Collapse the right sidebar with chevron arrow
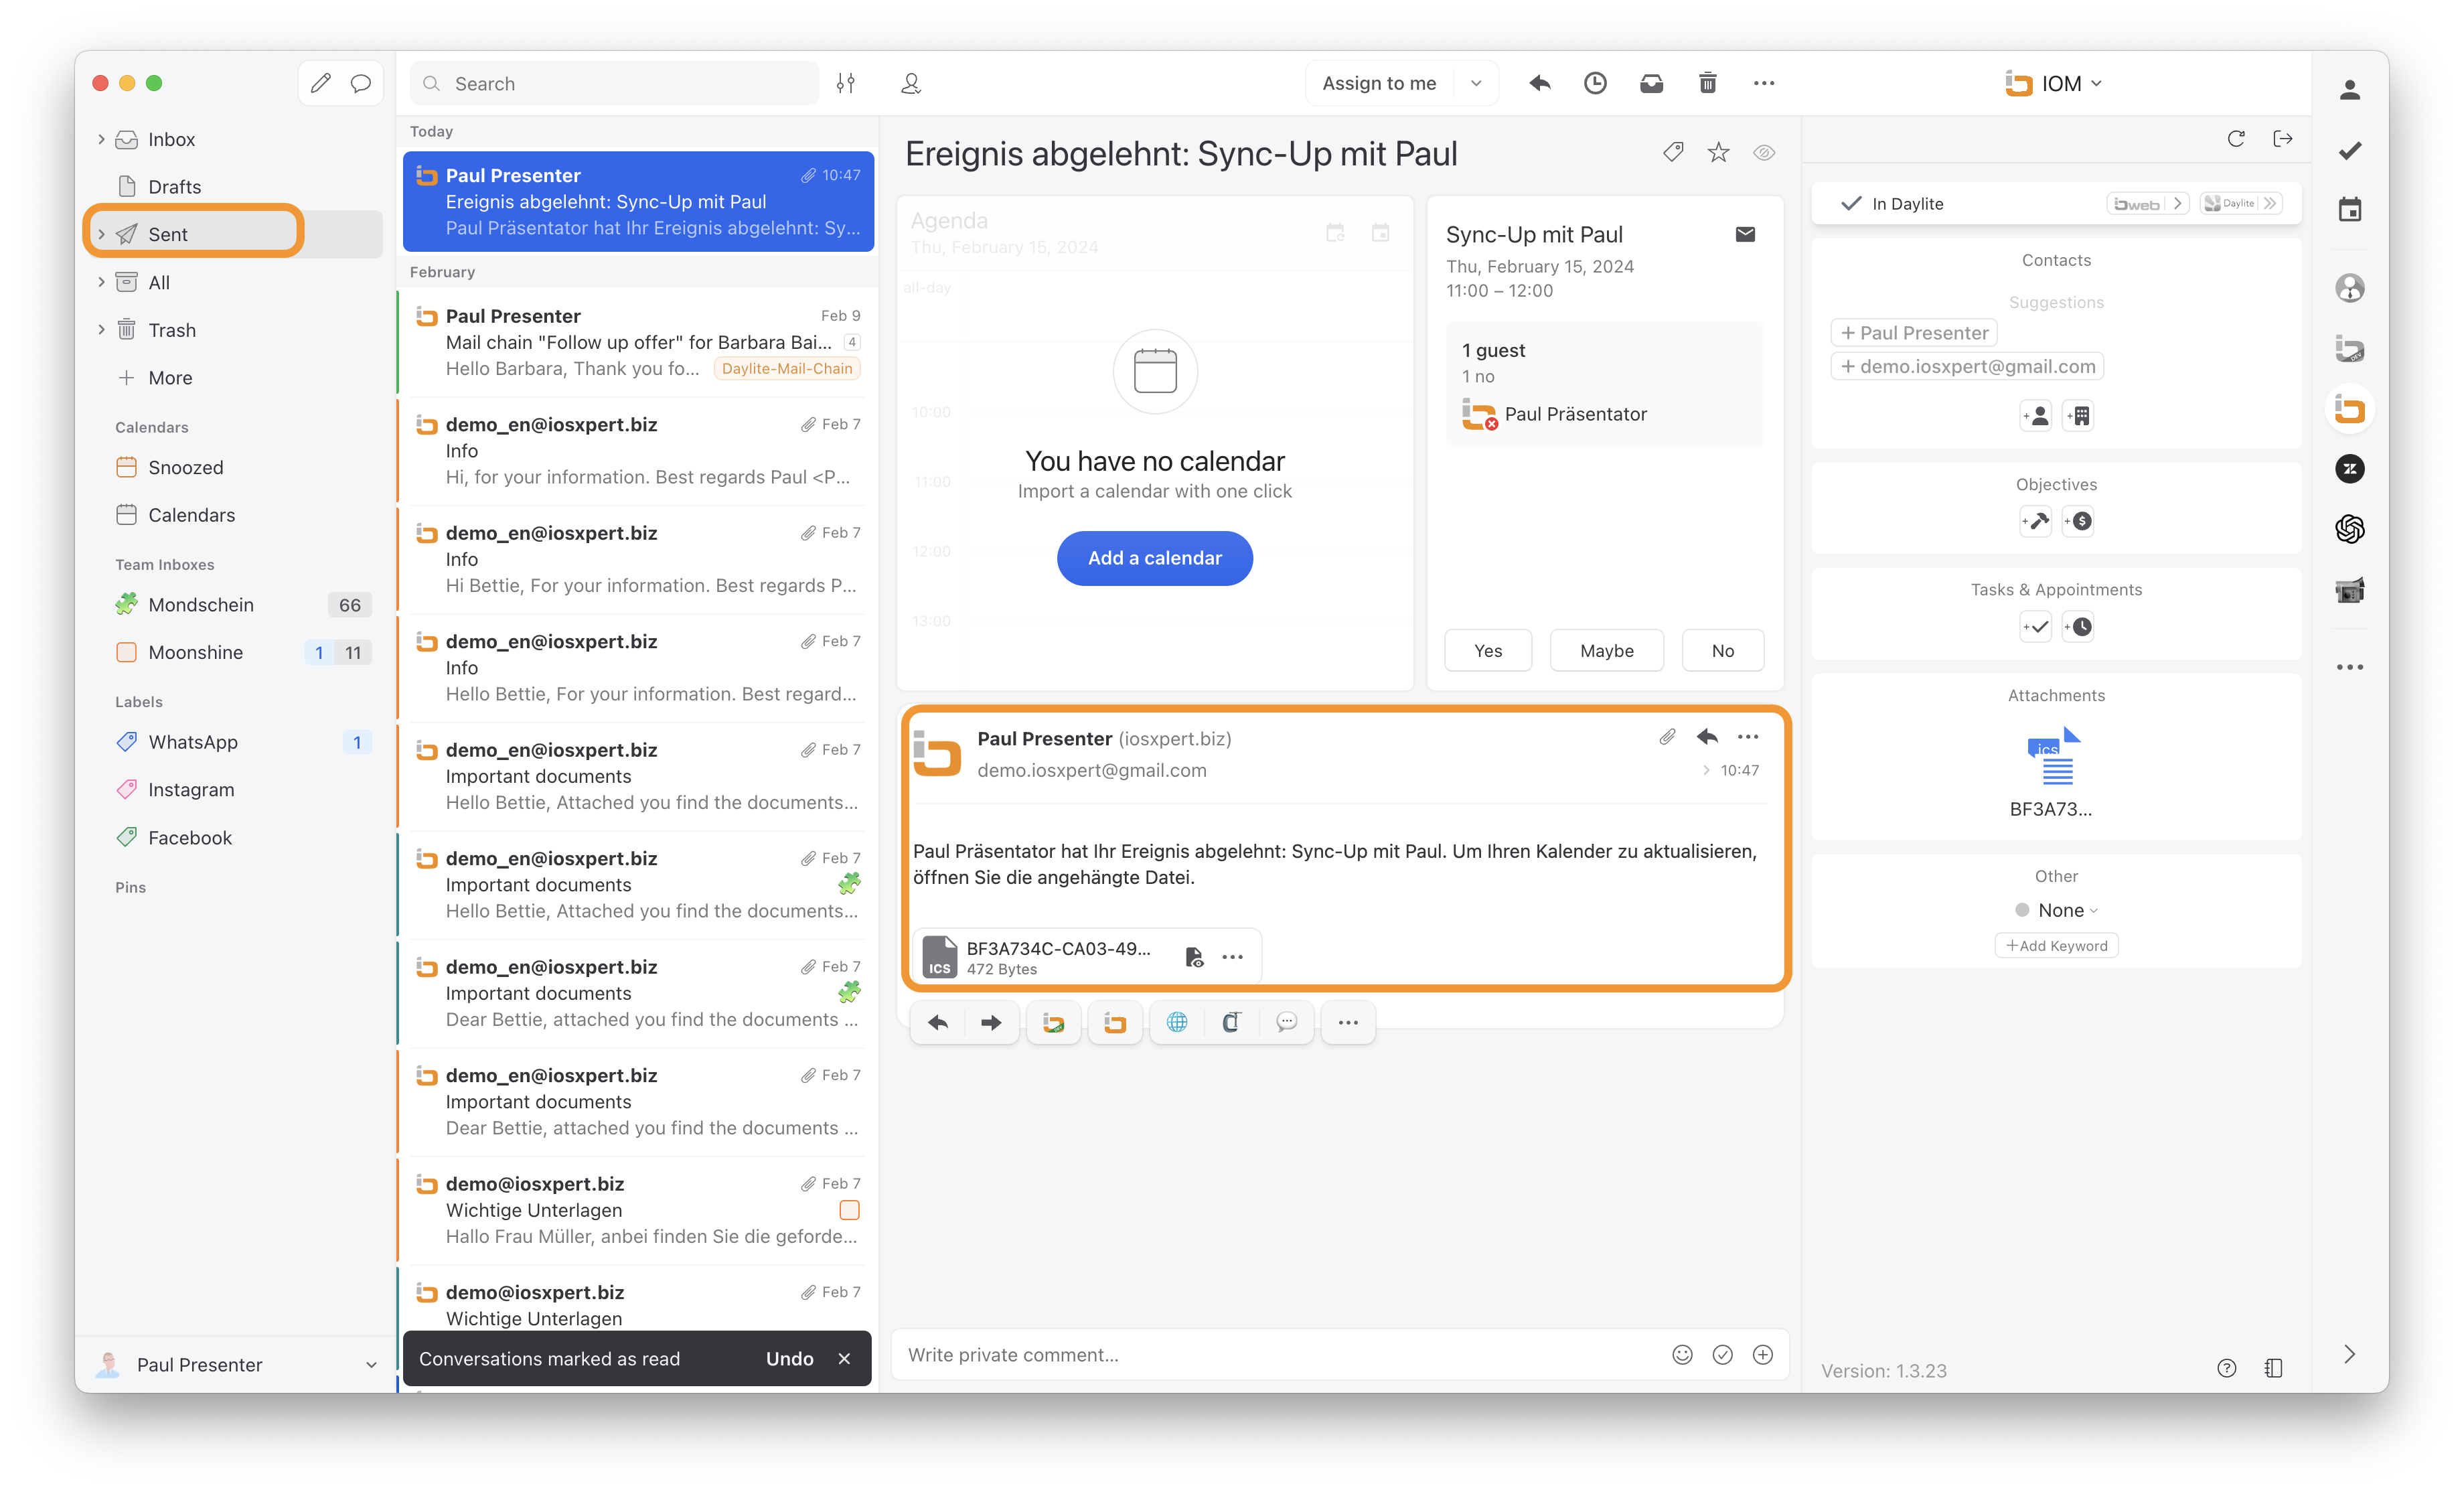 [2350, 1354]
